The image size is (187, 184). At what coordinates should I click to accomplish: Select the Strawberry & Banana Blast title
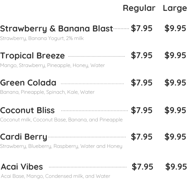(x=56, y=29)
